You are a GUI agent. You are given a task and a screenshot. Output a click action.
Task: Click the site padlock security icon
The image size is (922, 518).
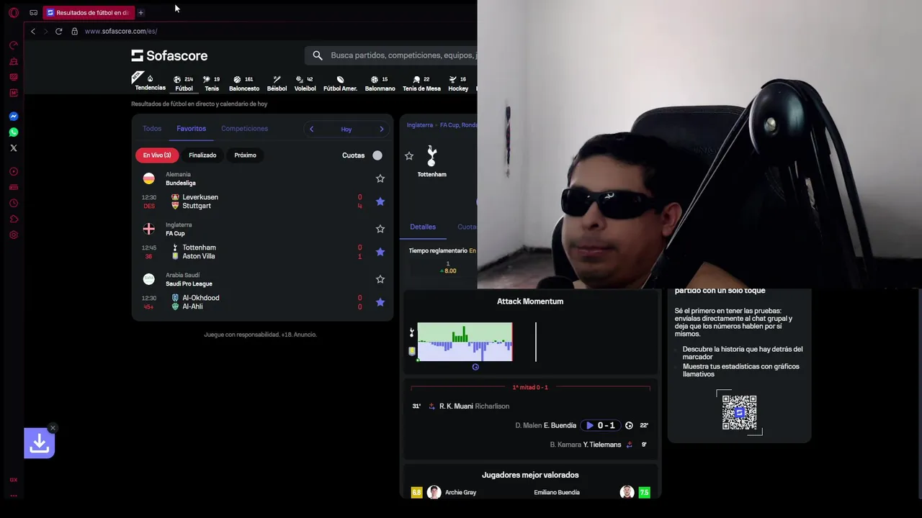pyautogui.click(x=74, y=31)
